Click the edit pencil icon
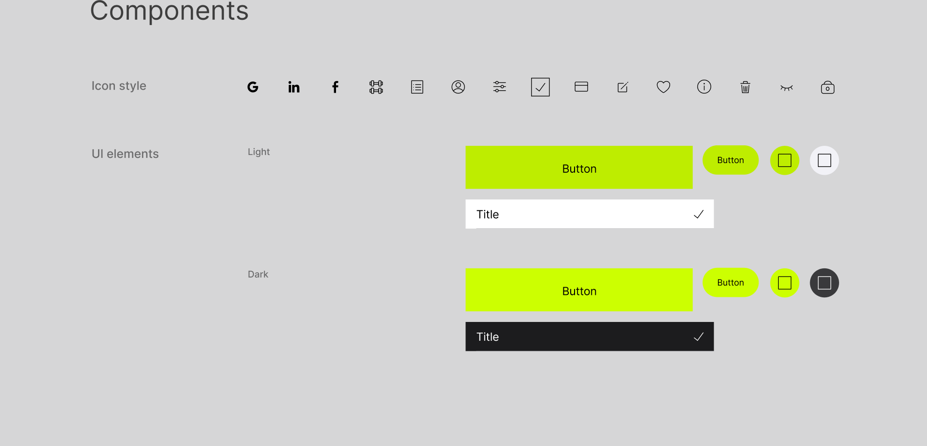The width and height of the screenshot is (927, 446). click(623, 87)
